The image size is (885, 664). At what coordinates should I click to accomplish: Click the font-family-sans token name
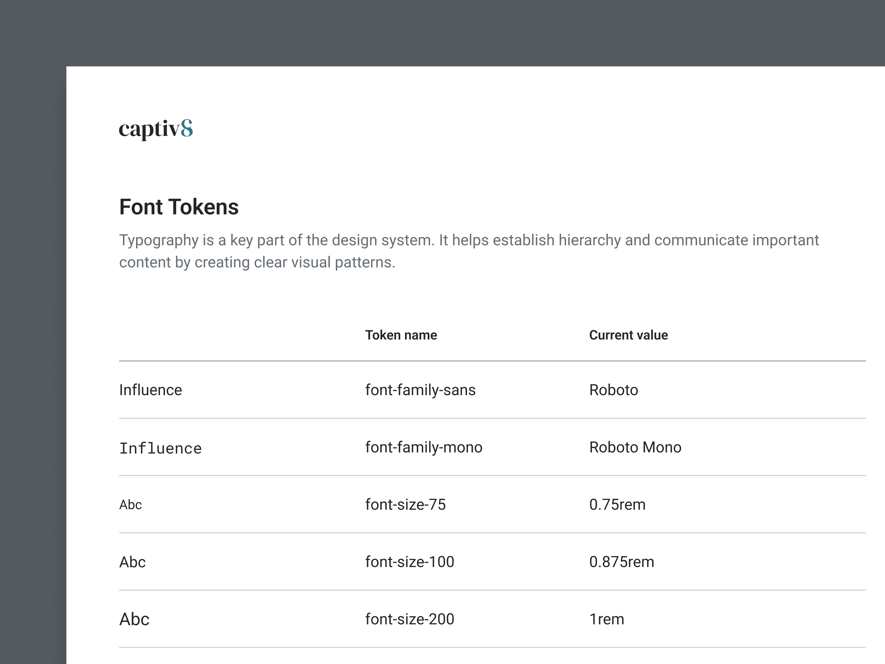coord(420,390)
